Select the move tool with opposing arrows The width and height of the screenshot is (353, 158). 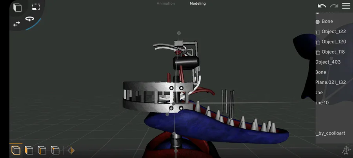[x=16, y=24]
